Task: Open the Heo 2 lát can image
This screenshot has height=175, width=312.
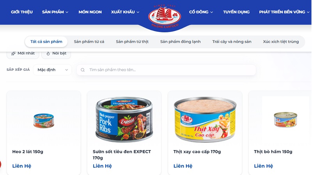Action: 44,121
